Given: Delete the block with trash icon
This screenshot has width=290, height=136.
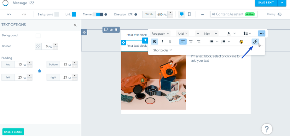Looking at the screenshot, I should tap(116, 29).
